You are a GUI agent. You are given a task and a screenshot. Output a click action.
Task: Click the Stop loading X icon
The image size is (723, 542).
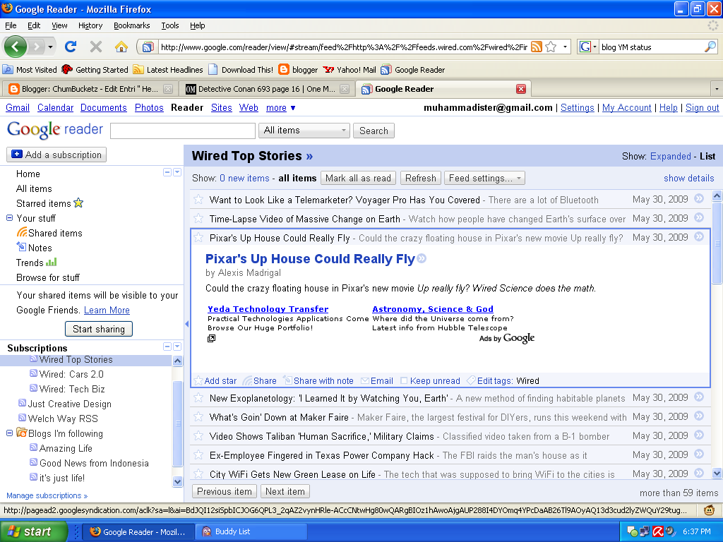(x=96, y=47)
